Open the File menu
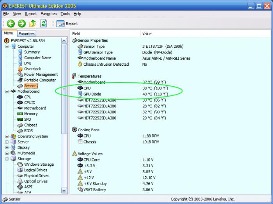Viewport: 273px width, 204px height. (6, 14)
